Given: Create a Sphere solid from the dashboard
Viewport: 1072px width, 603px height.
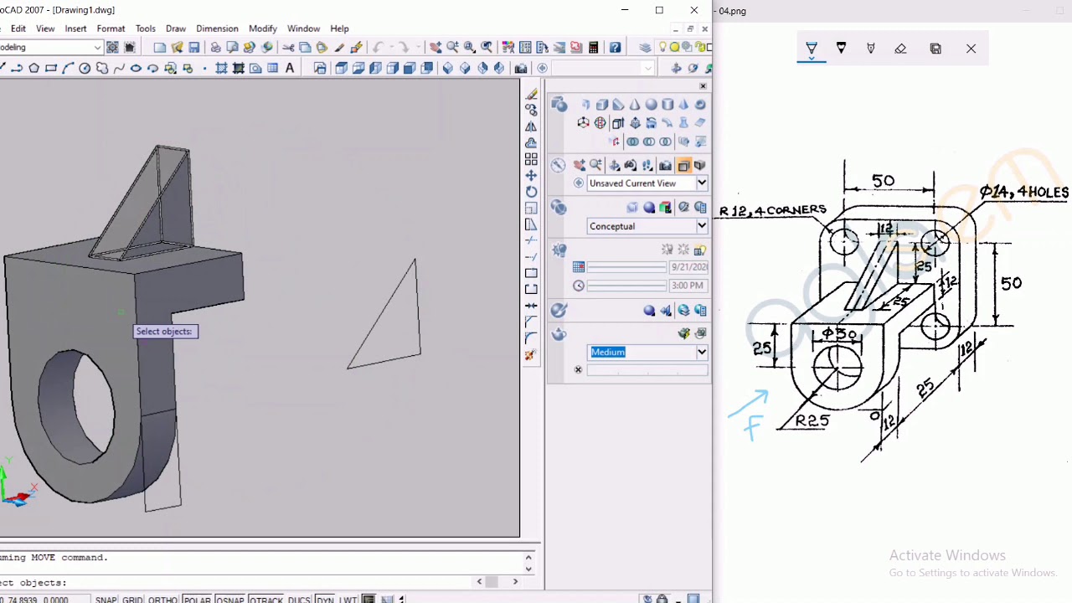Looking at the screenshot, I should (652, 105).
